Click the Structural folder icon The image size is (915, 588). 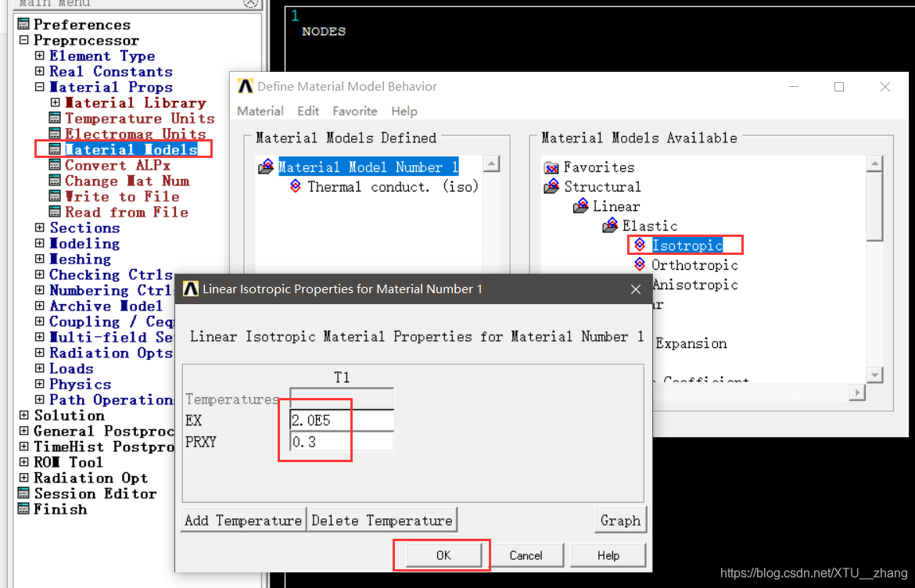click(x=551, y=186)
